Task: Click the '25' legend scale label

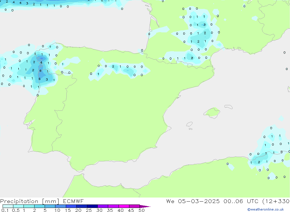Action: pos(89,210)
